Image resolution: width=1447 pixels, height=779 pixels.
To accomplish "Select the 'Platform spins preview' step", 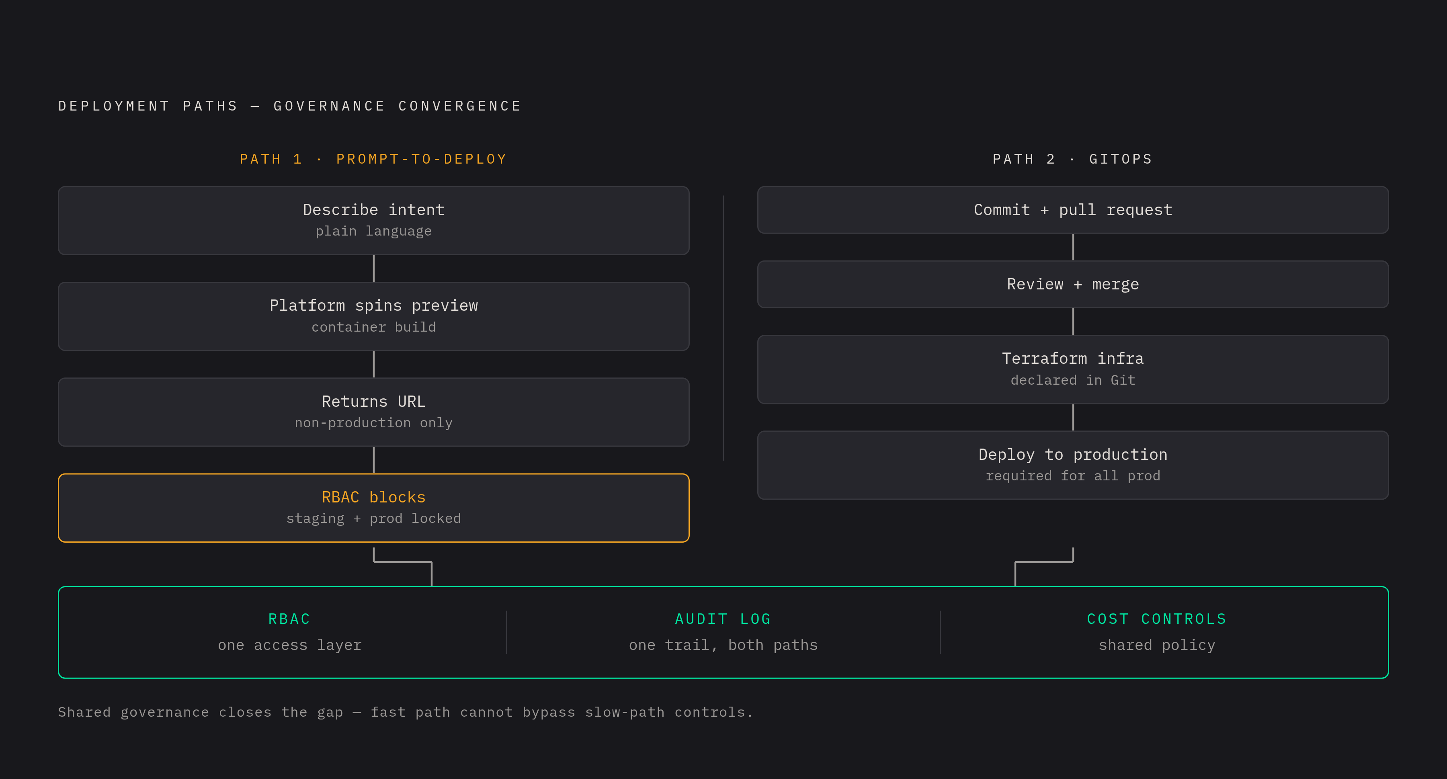I will (x=373, y=316).
